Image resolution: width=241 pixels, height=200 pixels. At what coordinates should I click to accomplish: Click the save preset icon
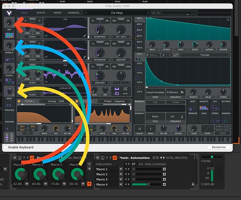point(153,13)
